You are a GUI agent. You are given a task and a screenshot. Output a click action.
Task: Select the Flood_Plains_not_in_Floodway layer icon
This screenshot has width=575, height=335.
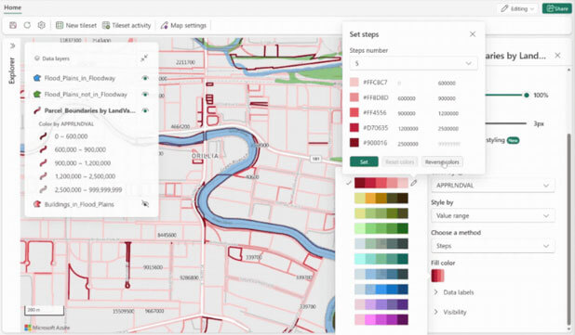36,94
